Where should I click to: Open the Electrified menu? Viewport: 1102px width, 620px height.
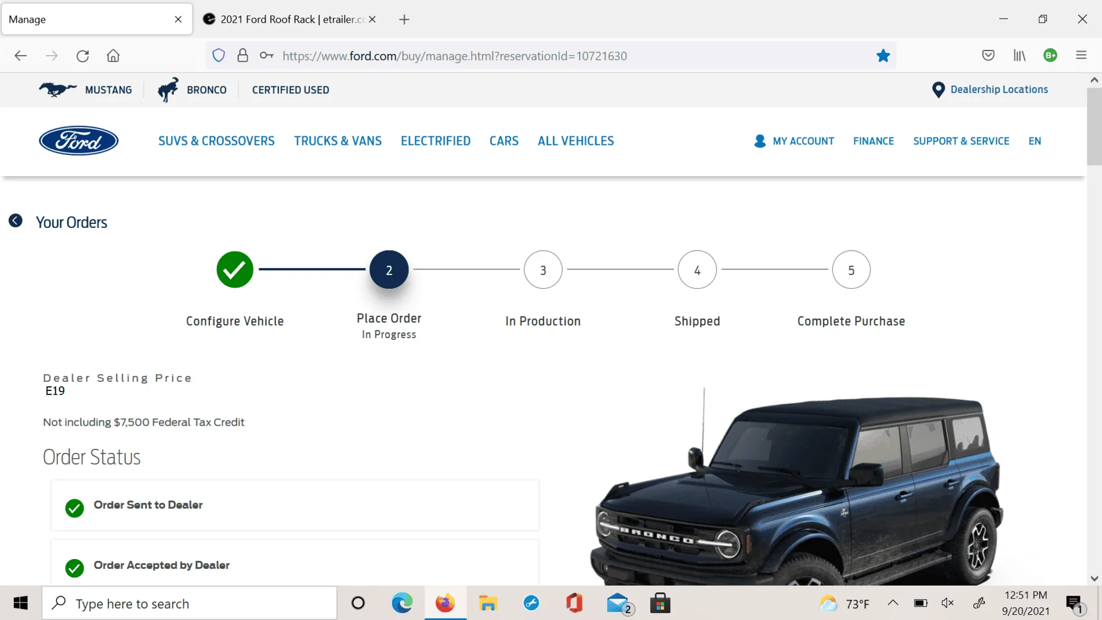pos(436,141)
